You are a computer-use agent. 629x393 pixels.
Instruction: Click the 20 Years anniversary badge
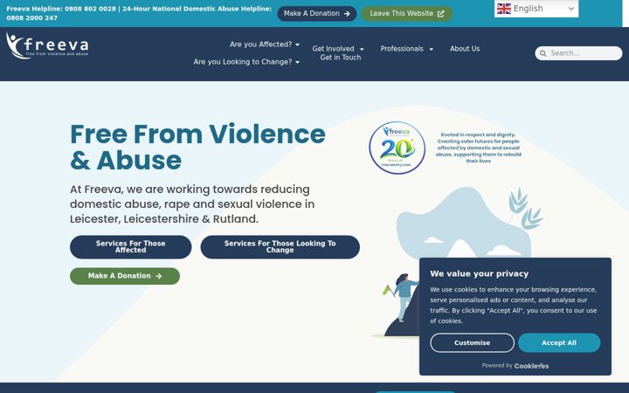(x=397, y=148)
